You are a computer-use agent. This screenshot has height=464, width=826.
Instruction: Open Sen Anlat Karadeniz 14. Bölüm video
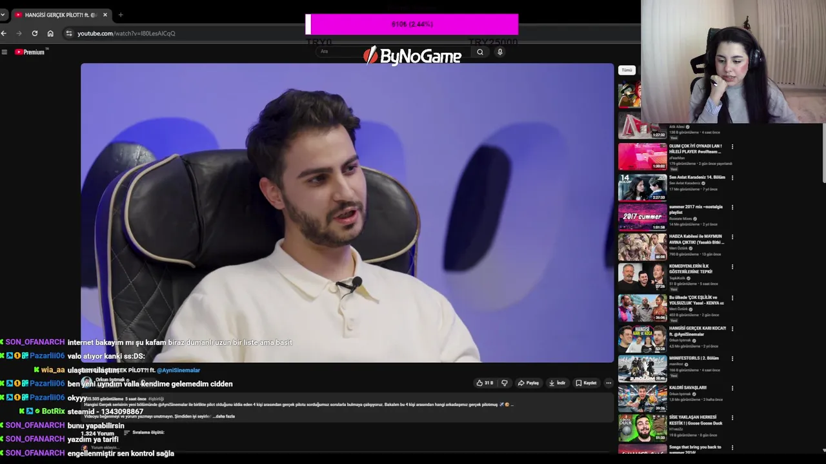click(x=697, y=177)
